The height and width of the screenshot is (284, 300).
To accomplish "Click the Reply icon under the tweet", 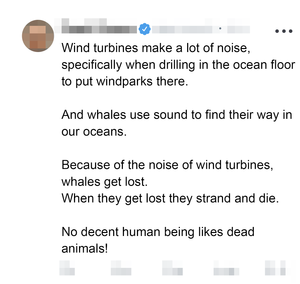I will click(x=67, y=268).
